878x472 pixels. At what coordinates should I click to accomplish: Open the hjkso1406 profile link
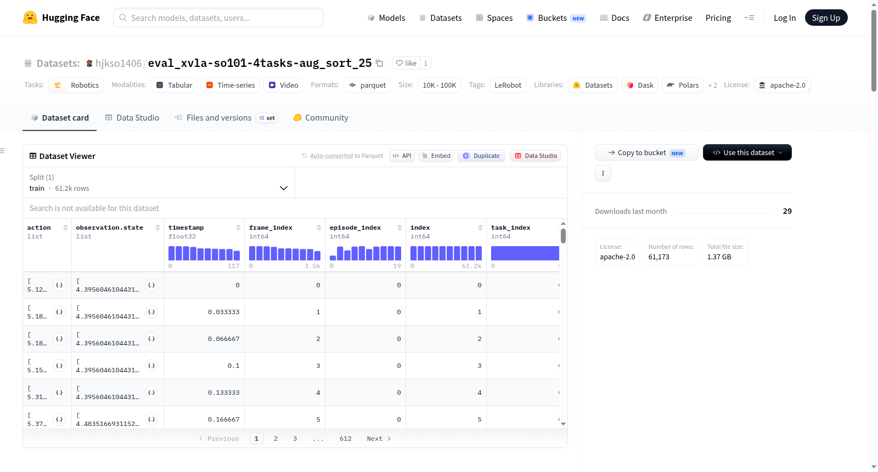pyautogui.click(x=119, y=64)
